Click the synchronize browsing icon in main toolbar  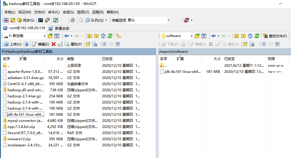click(x=56, y=20)
